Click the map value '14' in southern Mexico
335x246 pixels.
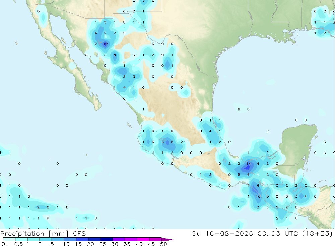coord(249,163)
